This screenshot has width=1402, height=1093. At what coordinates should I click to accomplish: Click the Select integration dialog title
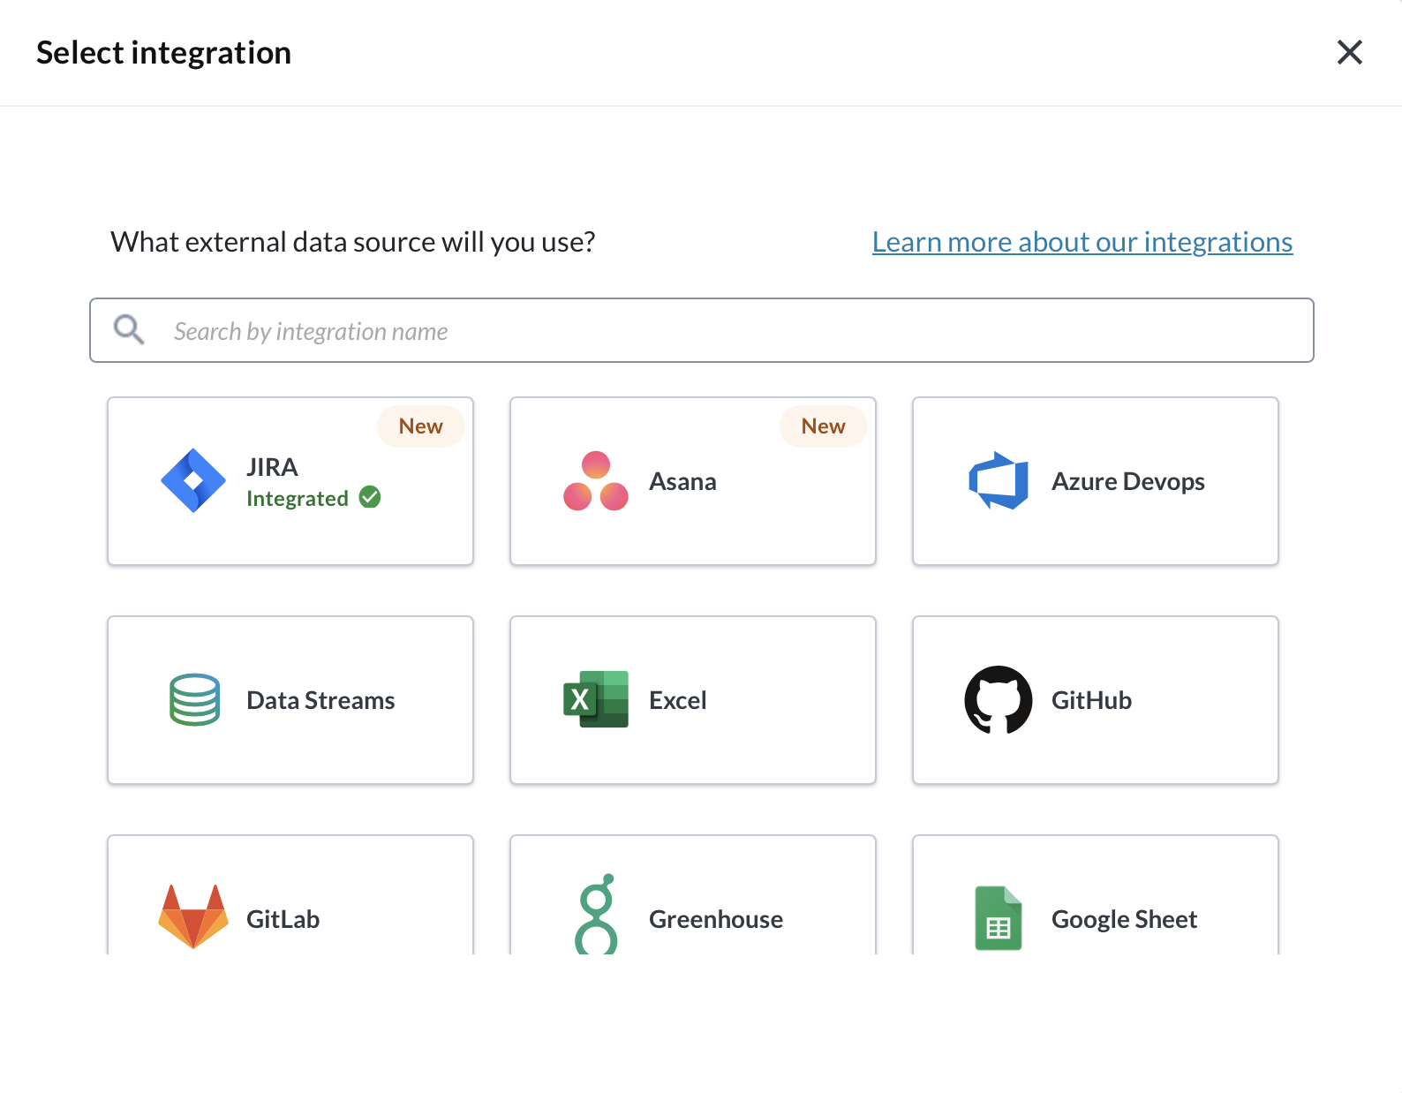[x=163, y=53]
